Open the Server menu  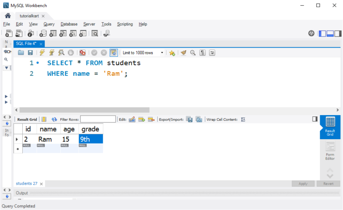pos(89,24)
